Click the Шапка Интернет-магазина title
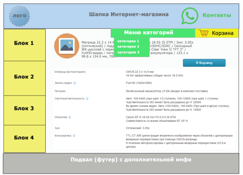The height and width of the screenshot is (175, 243). (x=129, y=14)
